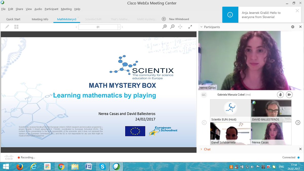Open Microsoft Word from the taskbar
Screen dimensions: 304x171
[x=89, y=166]
